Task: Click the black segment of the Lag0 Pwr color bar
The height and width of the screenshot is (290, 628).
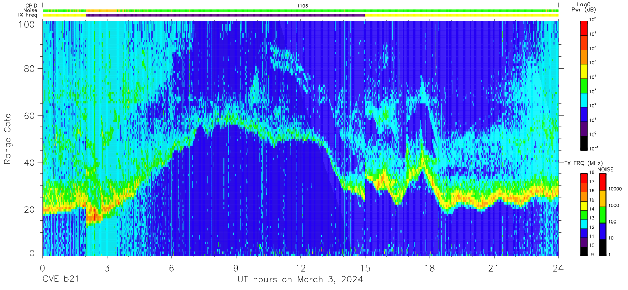Action: [x=584, y=142]
